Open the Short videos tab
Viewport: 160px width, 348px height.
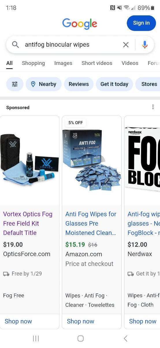tap(97, 63)
